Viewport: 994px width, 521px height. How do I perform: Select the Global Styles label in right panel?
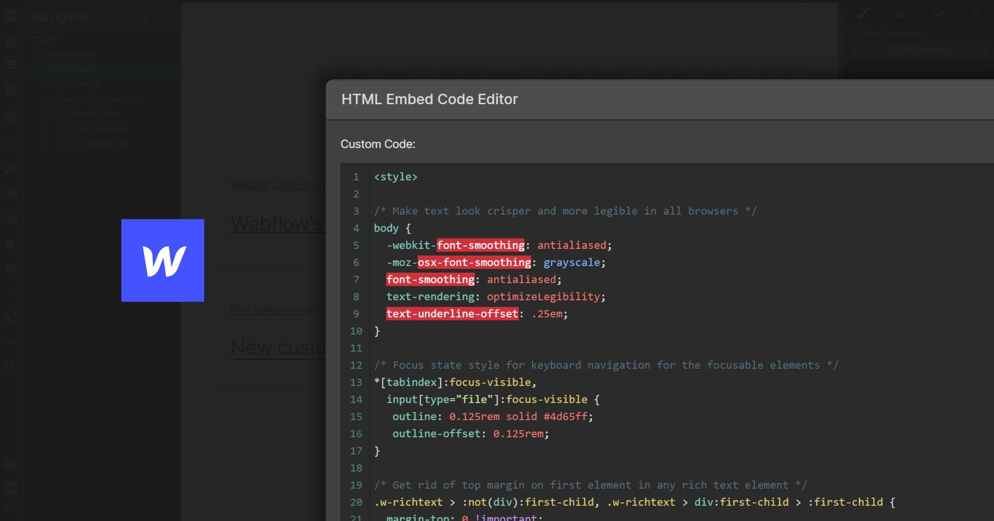click(x=893, y=34)
